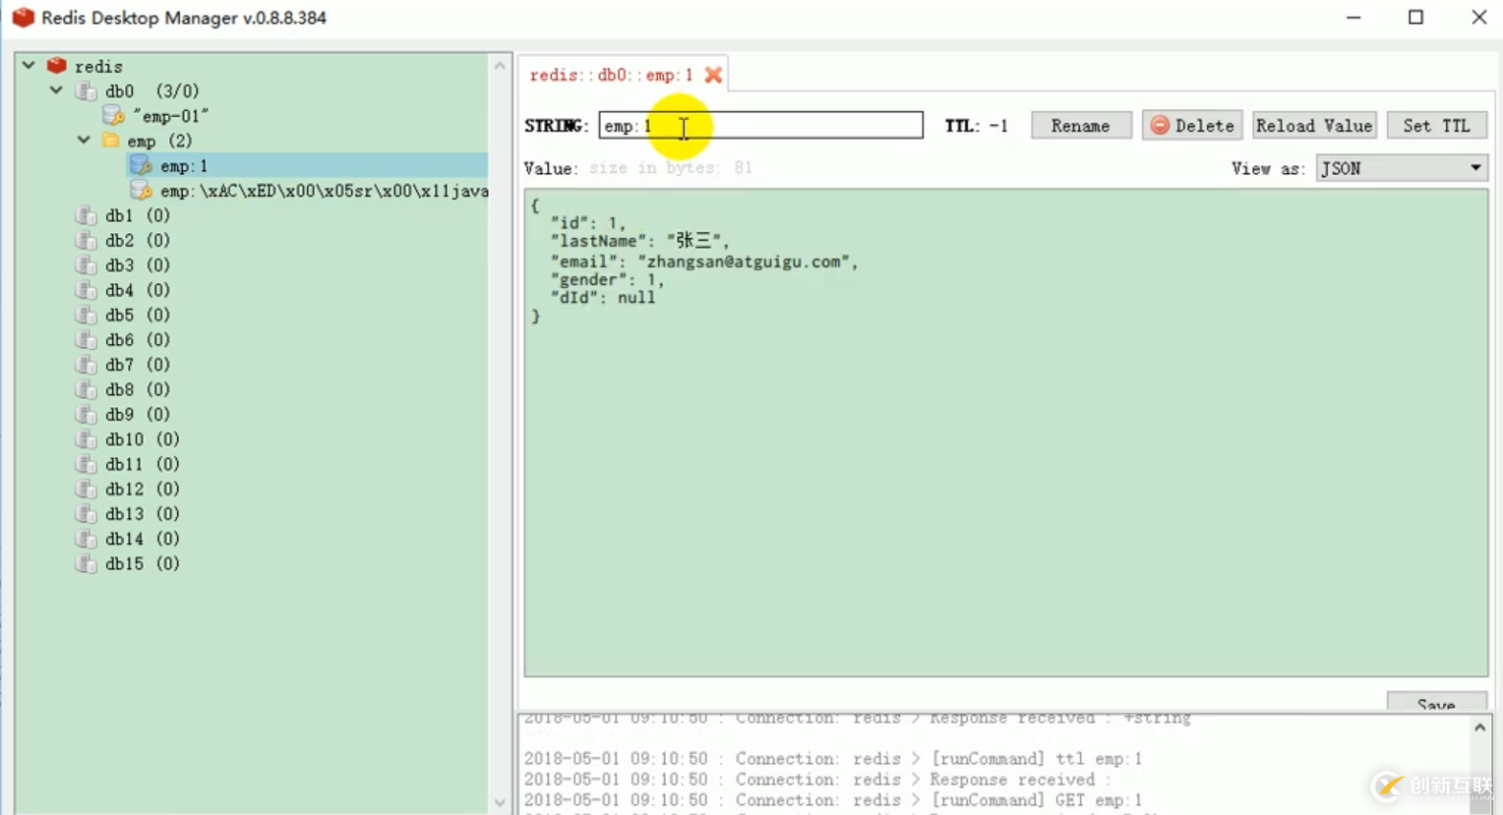1503x815 pixels.
Task: Click the redis server connection icon
Action: 57,66
